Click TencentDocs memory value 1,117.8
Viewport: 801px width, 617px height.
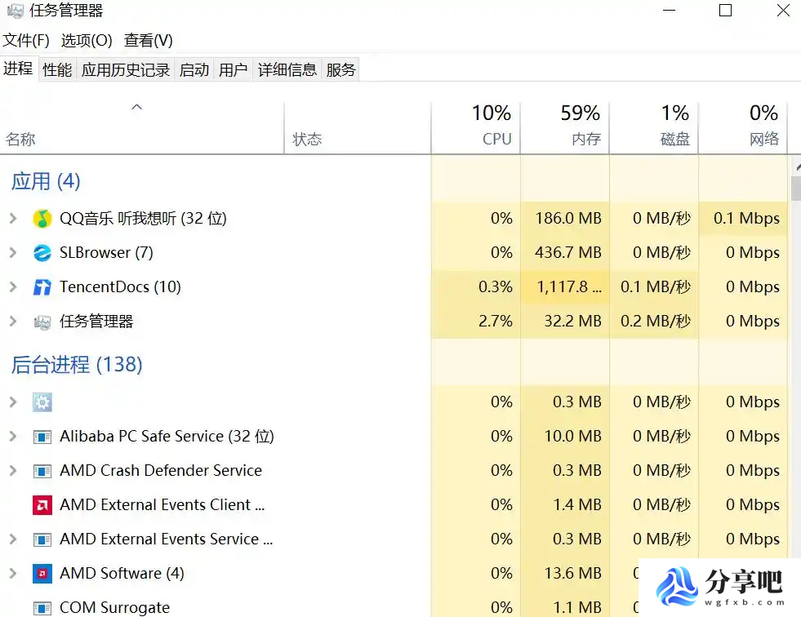pyautogui.click(x=569, y=287)
